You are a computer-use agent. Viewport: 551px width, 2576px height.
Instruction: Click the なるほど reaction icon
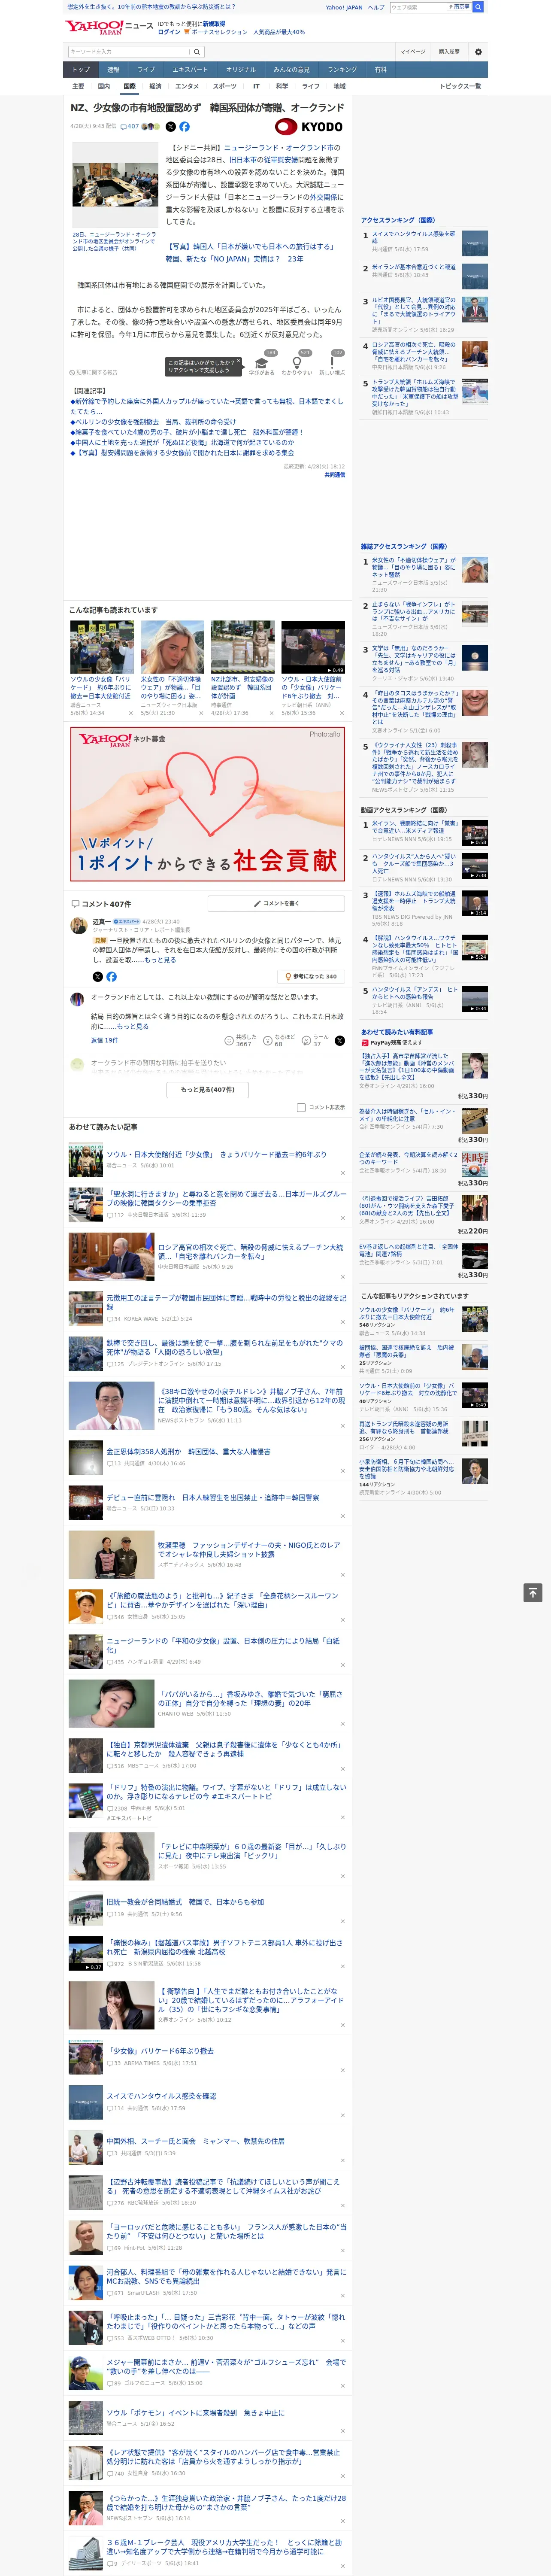(268, 1041)
